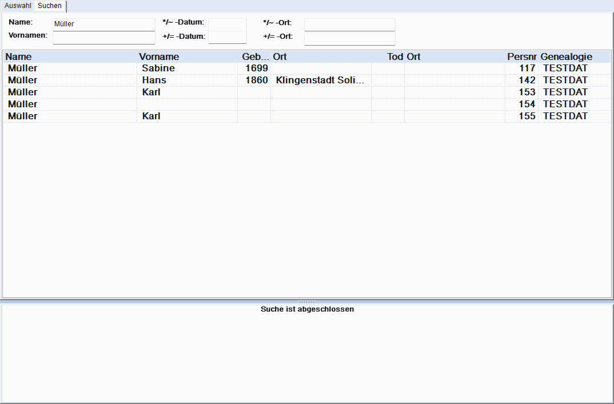Focus the */~ -Ort input field
The image size is (614, 404).
[x=350, y=24]
